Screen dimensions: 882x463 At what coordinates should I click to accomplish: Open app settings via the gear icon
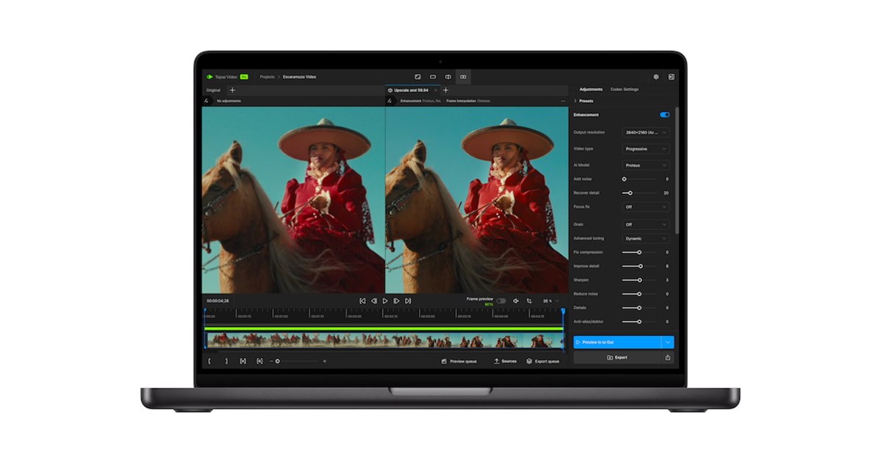656,76
